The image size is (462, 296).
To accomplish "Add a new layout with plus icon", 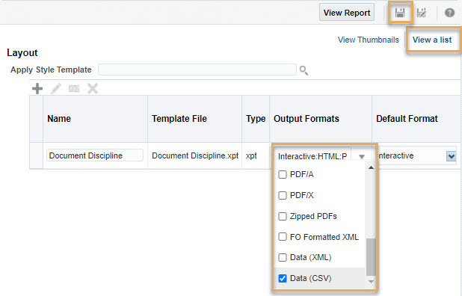I will tap(37, 88).
